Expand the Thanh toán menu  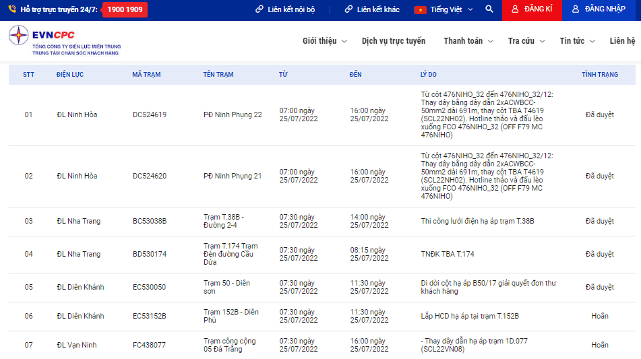pos(468,41)
